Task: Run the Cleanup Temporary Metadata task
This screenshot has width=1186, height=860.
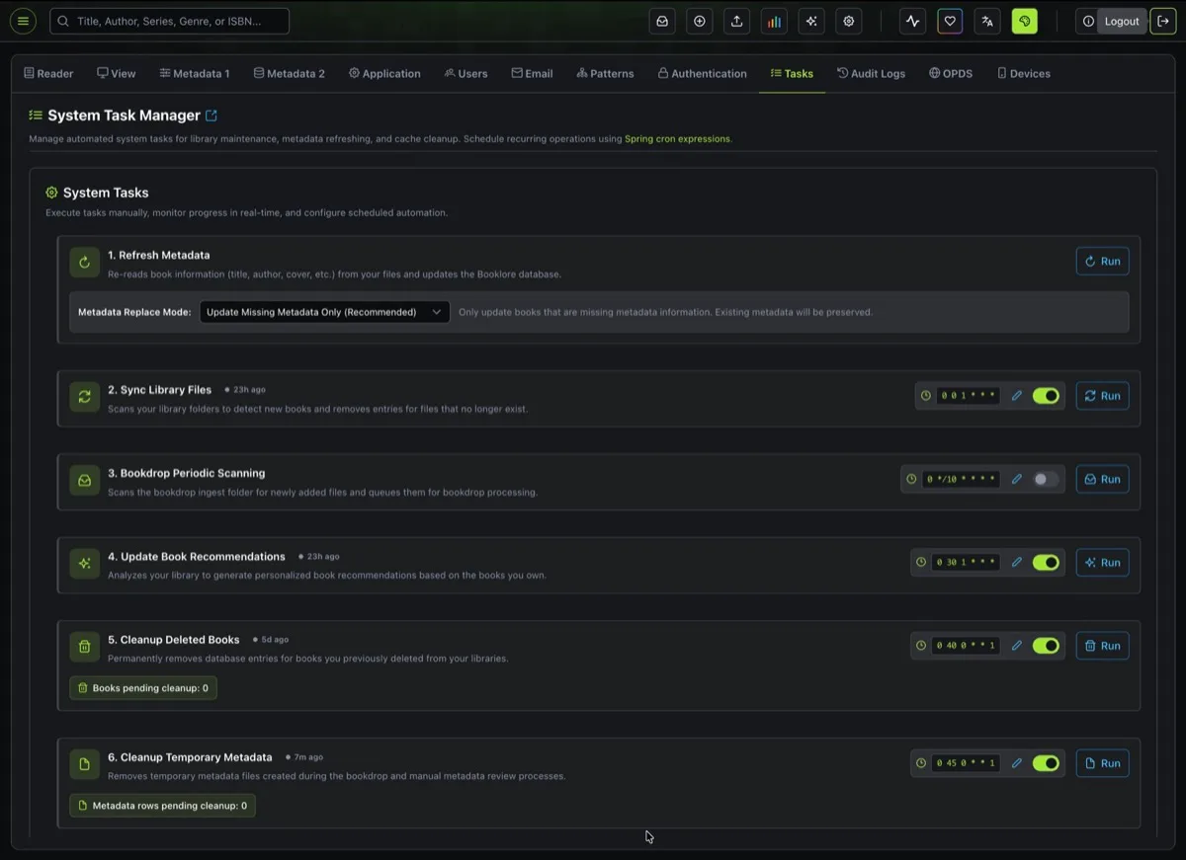Action: pos(1102,763)
